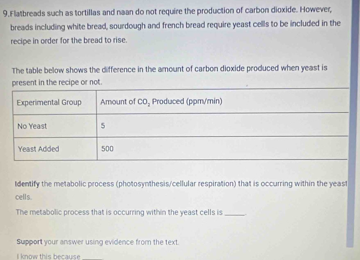Click the blank after "yeast cells is"
Viewport: 360px width, 260px height.
235,213
